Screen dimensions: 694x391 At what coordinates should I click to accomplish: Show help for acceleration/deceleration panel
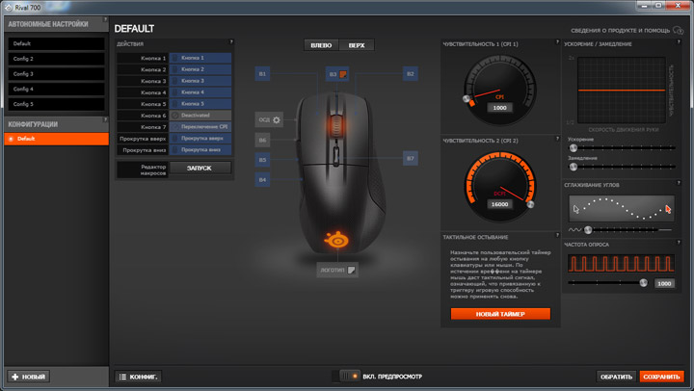[x=679, y=42]
